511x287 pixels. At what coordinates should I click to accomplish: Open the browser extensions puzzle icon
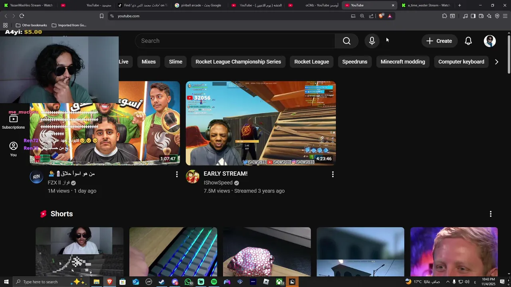444,16
